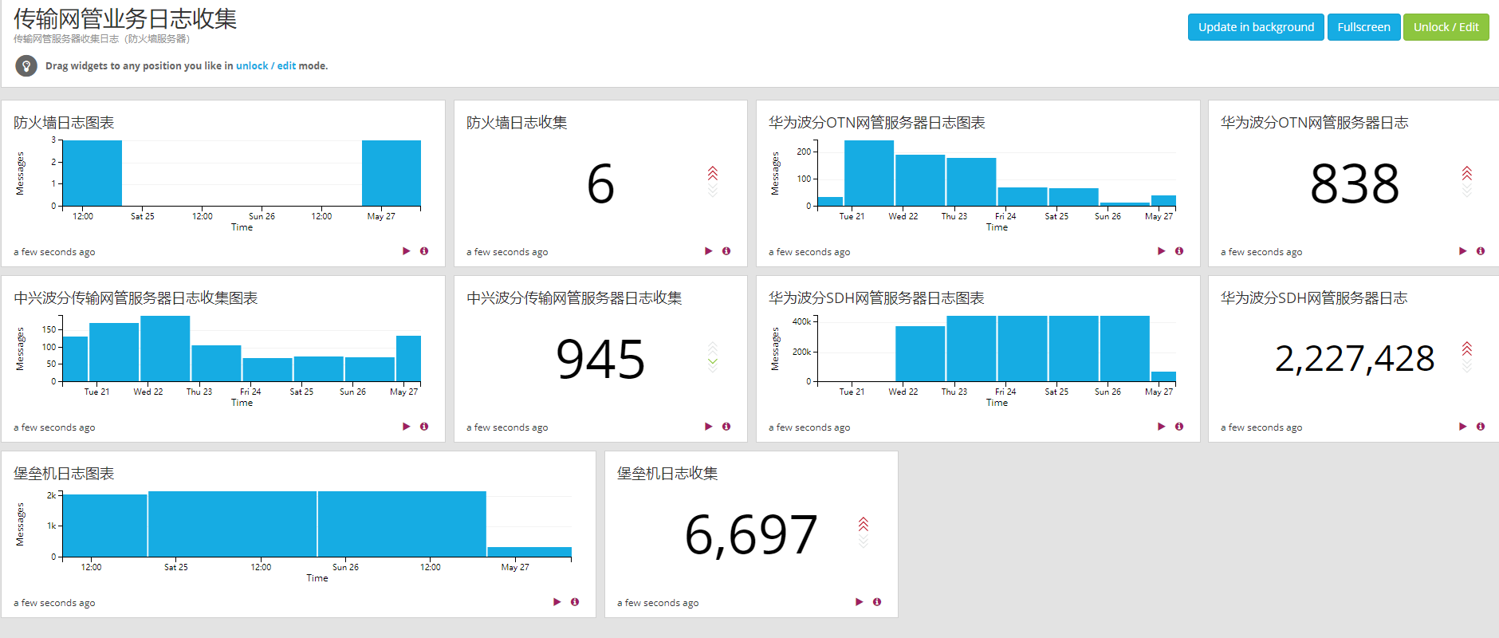
Task: Click the dashboard title 传输网管业务日志收集
Action: tap(125, 18)
